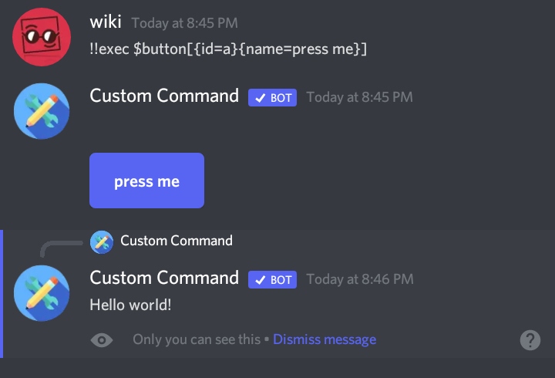Click the Only you can see this notice
555x378 pixels.
(x=197, y=339)
